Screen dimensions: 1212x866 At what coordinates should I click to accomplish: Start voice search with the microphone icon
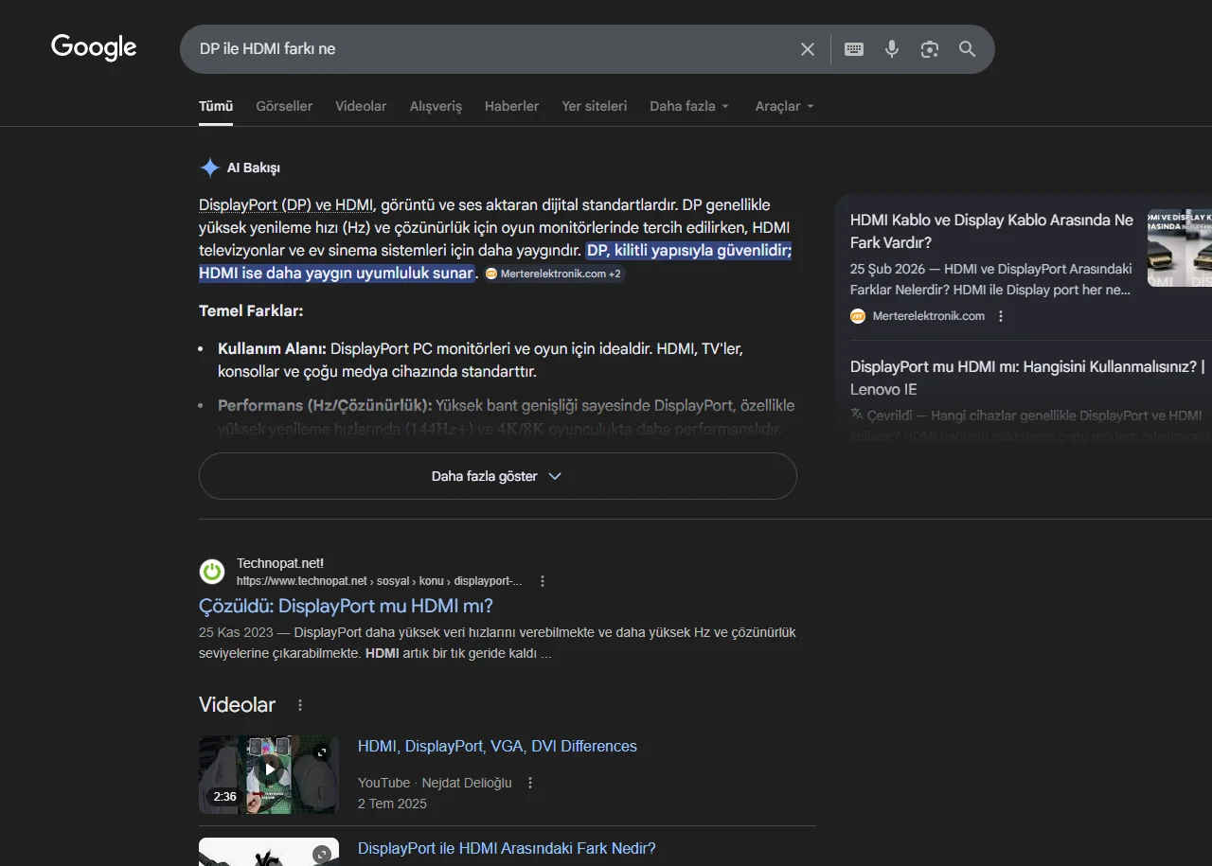(x=892, y=49)
